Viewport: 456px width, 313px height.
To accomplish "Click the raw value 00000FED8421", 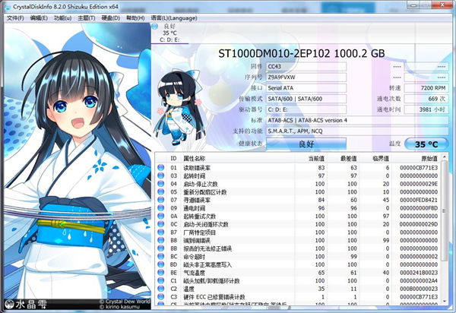I will [419, 200].
